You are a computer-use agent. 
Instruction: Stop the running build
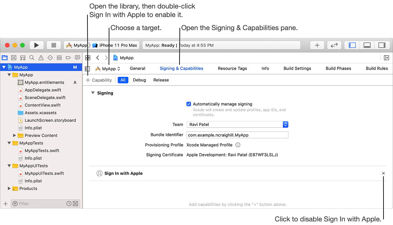[54, 45]
